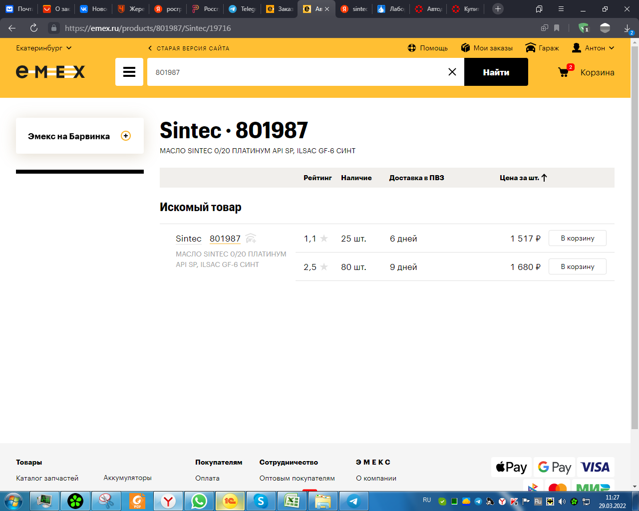639x511 pixels.
Task: Switch to the Заказ emex browser tab
Action: (x=280, y=8)
